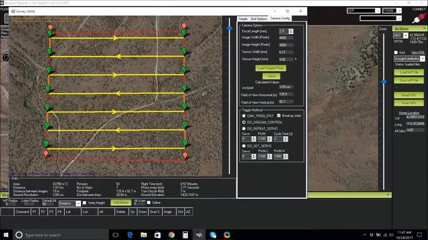Toggle the Grid checkbox in Action panel
This screenshot has height=240, width=428.
point(396,52)
